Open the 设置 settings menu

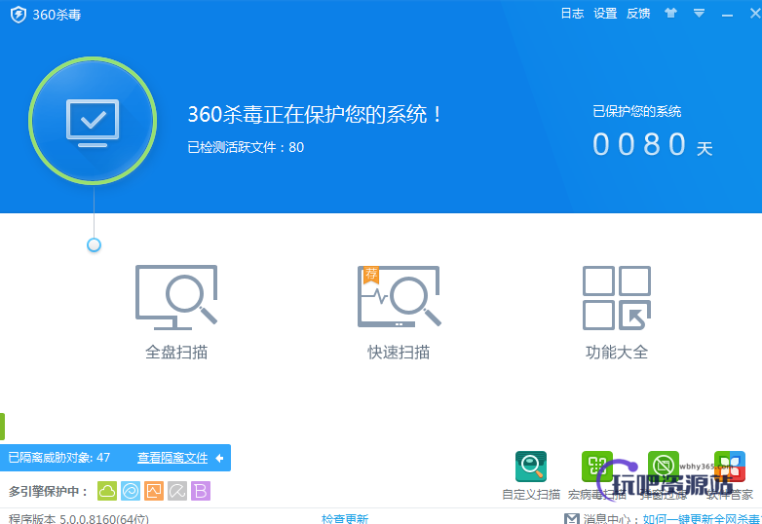coord(605,13)
